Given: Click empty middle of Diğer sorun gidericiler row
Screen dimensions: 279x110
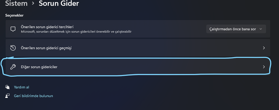Looking at the screenshot, I should (x=159, y=67).
